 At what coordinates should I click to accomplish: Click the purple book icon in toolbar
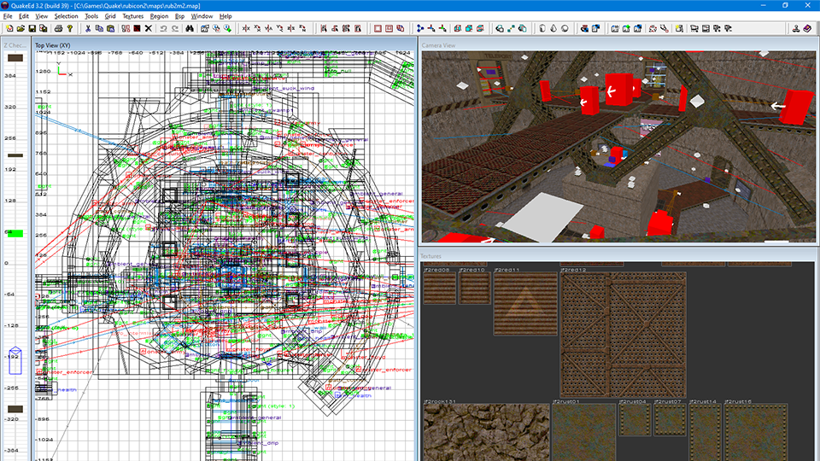tap(807, 28)
